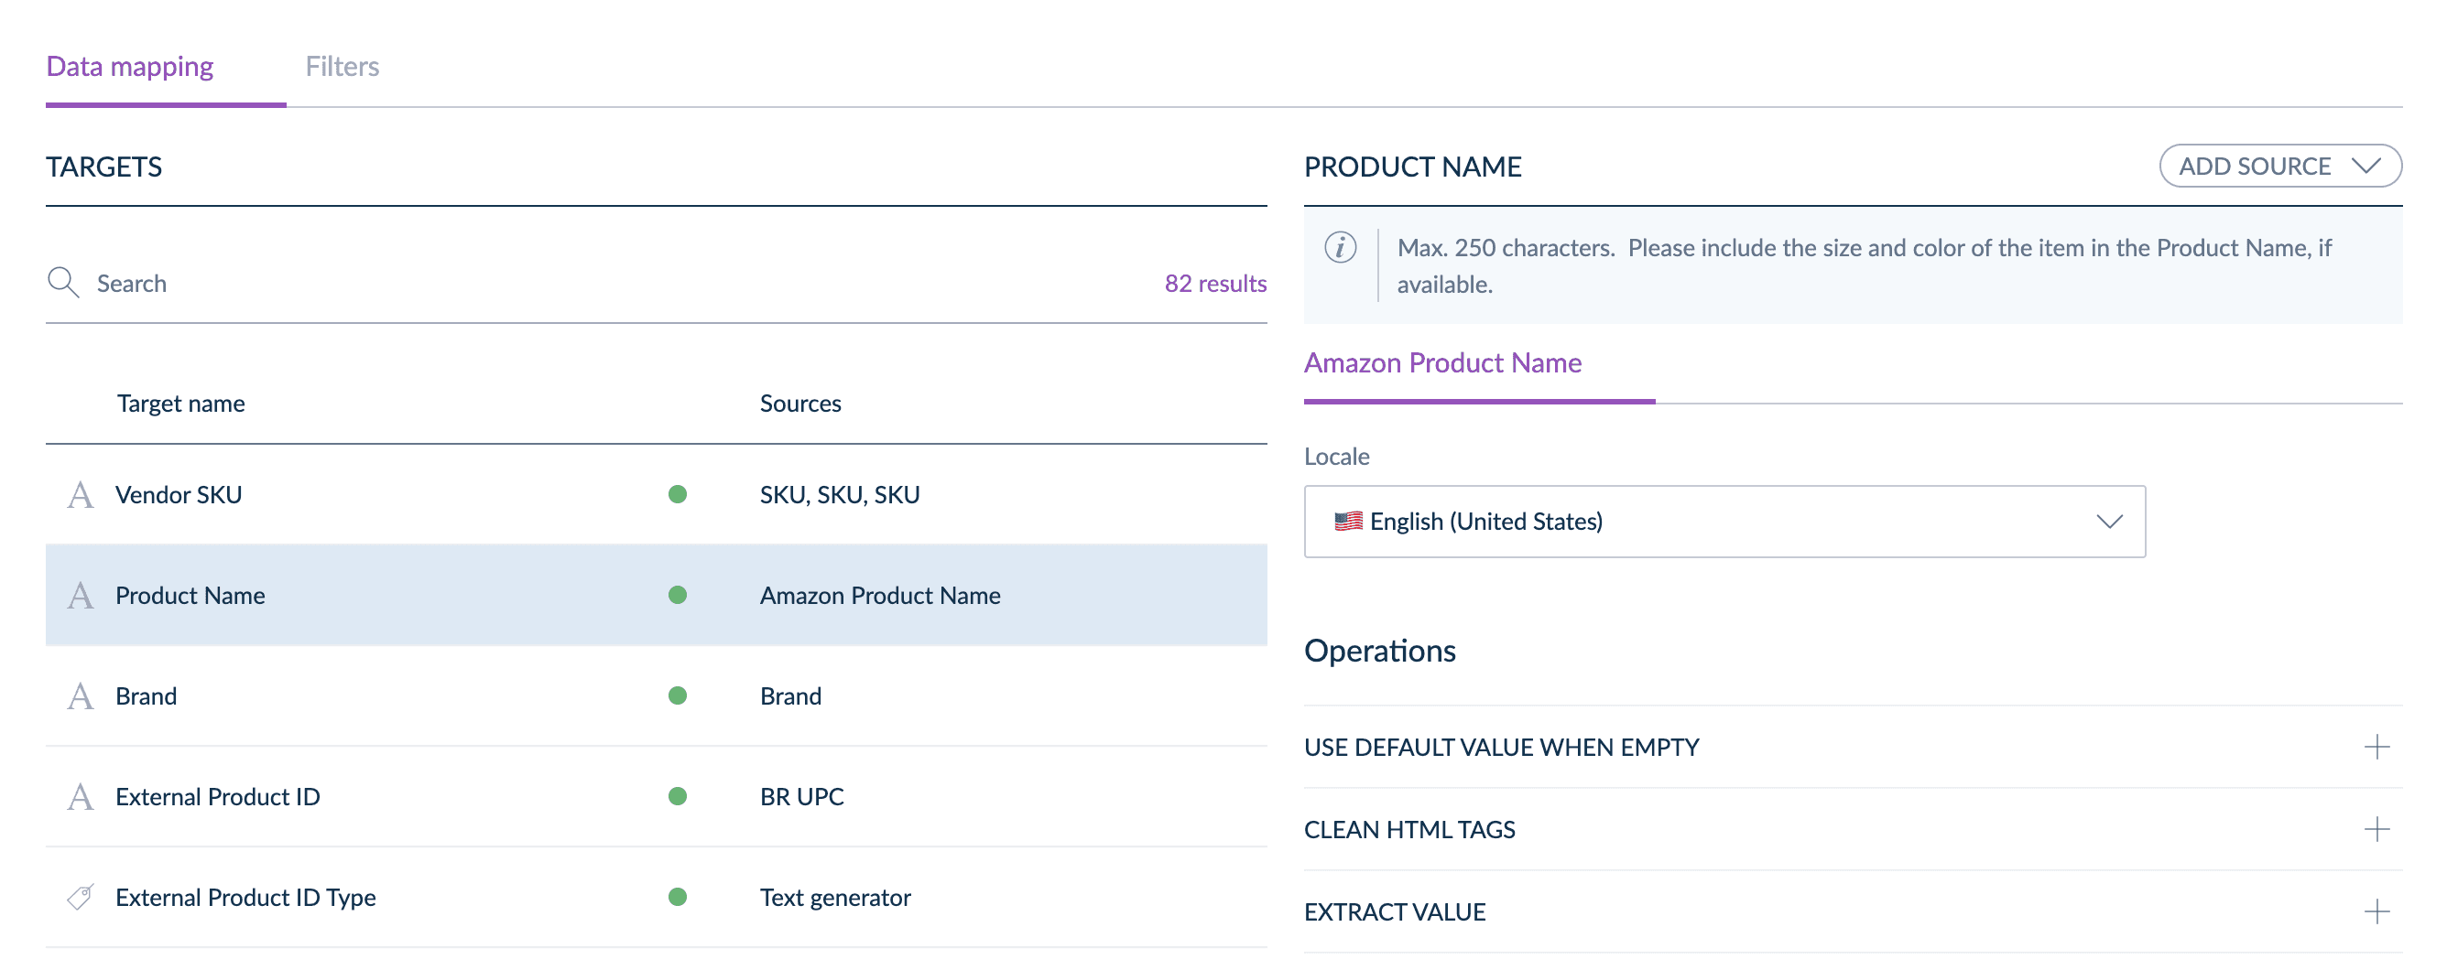Image resolution: width=2447 pixels, height=970 pixels.
Task: Switch to the Data mapping tab
Action: [x=130, y=67]
